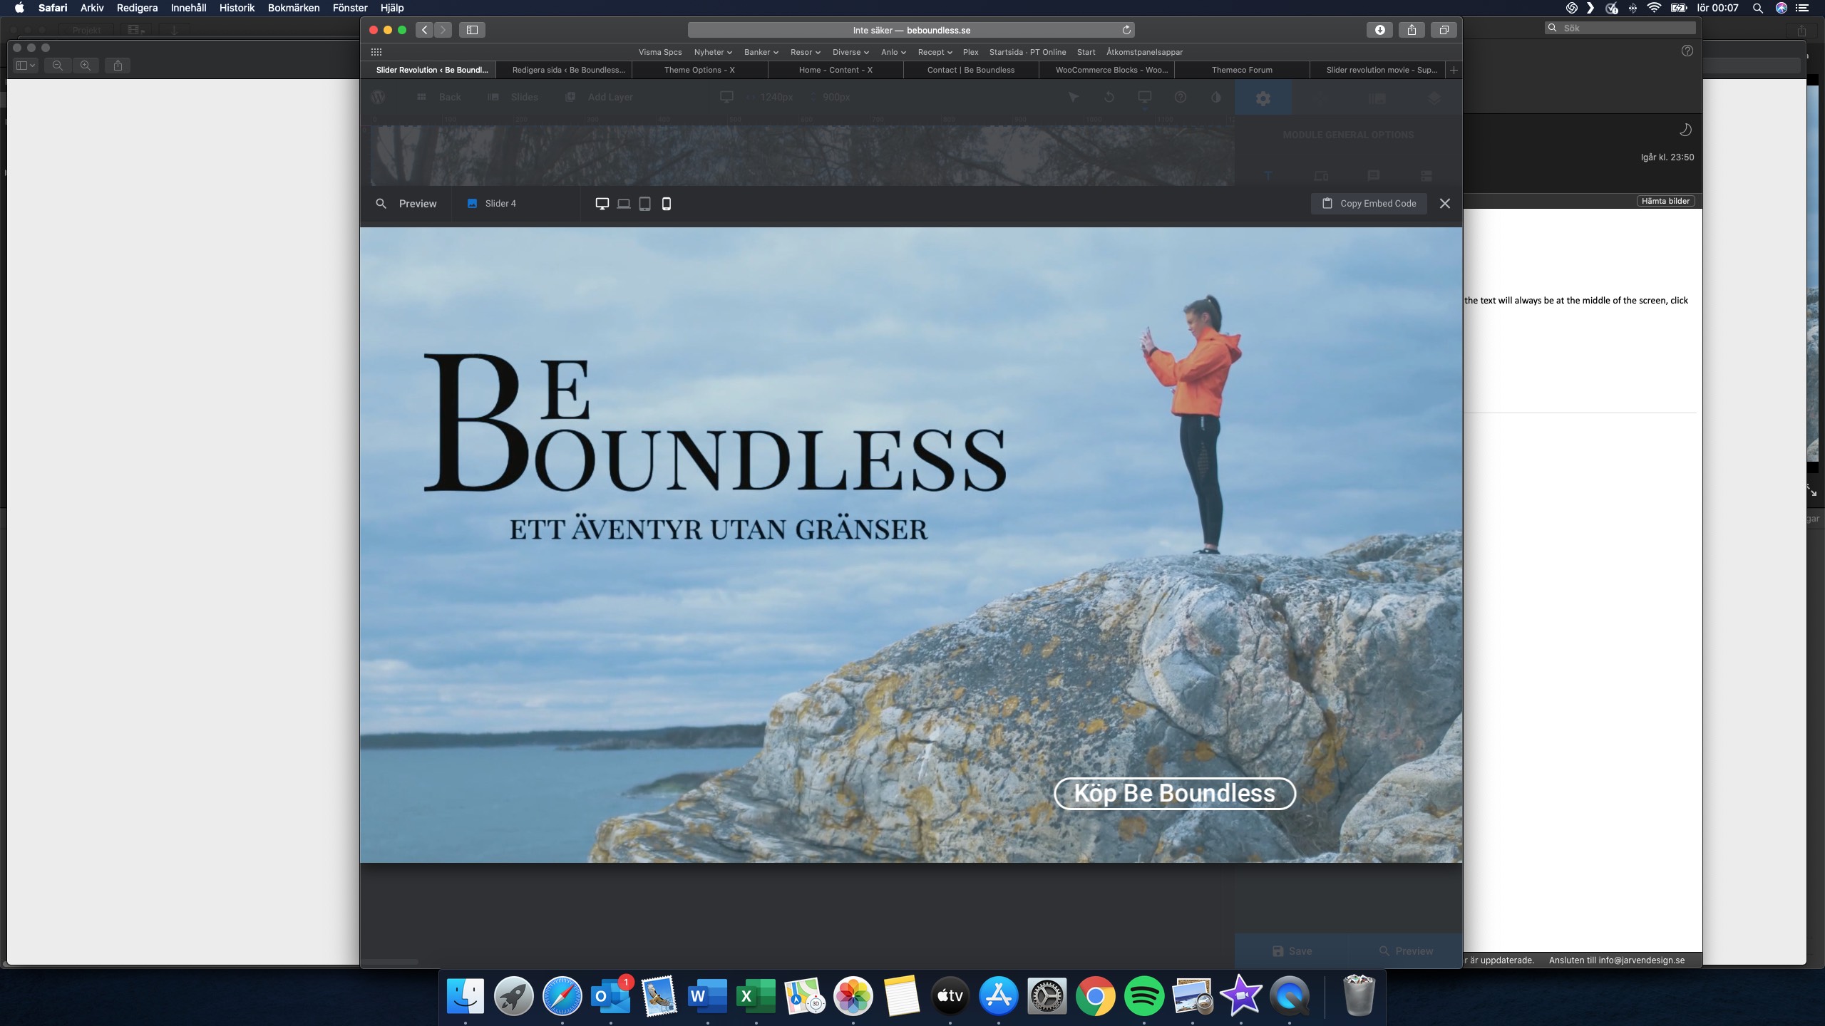The height and width of the screenshot is (1026, 1825).
Task: Zoom in using the Preview app window
Action: (86, 66)
